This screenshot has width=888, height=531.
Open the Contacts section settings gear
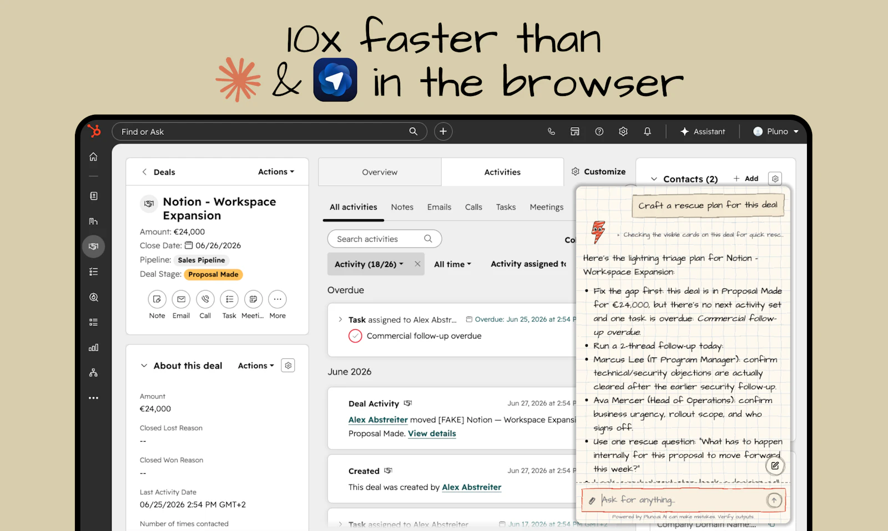pos(775,179)
